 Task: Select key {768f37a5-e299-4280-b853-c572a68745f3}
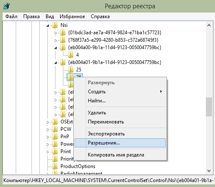coord(113,40)
